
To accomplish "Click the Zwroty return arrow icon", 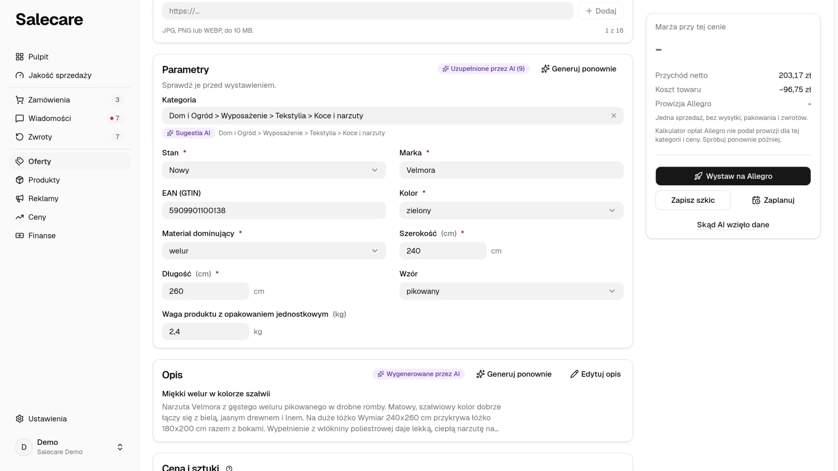I will pos(20,137).
